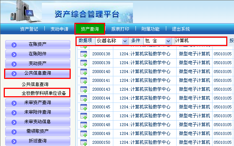
Task: Click the asset number 20000143
Action: [101, 89]
